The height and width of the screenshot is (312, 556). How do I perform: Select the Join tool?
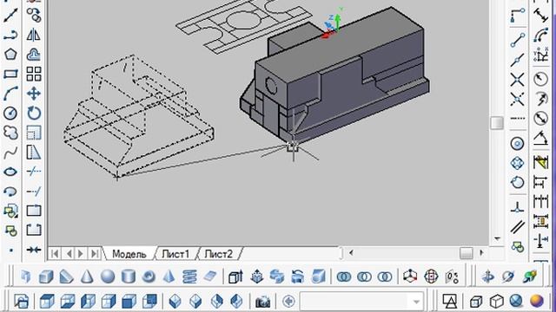pyautogui.click(x=34, y=250)
